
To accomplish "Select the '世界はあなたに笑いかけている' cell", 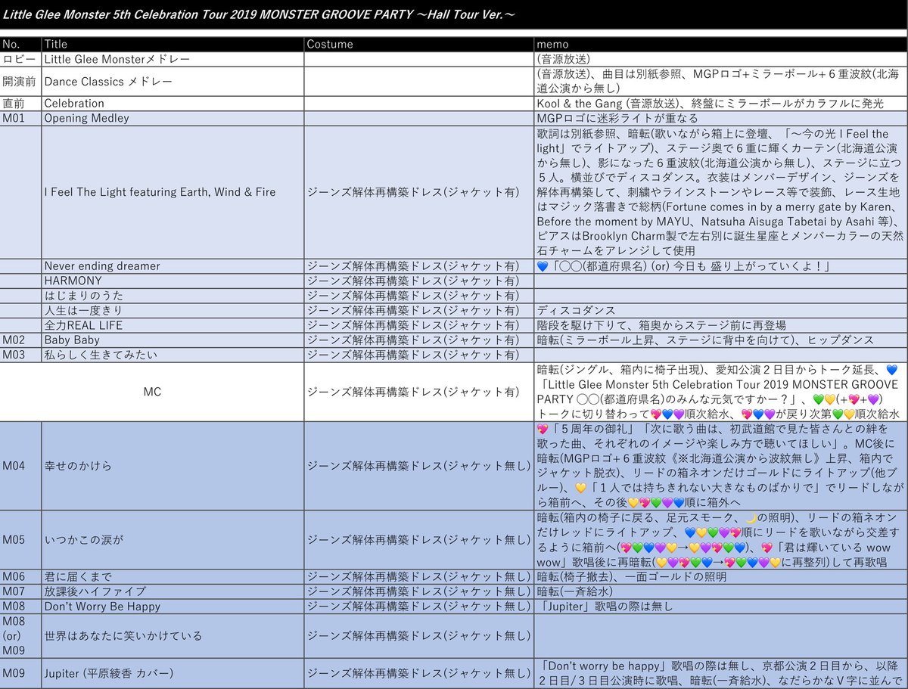I will tap(173, 636).
